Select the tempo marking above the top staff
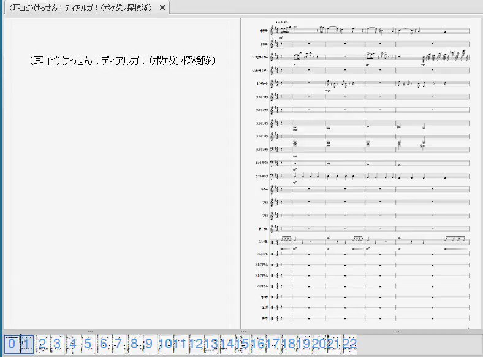 (x=282, y=22)
